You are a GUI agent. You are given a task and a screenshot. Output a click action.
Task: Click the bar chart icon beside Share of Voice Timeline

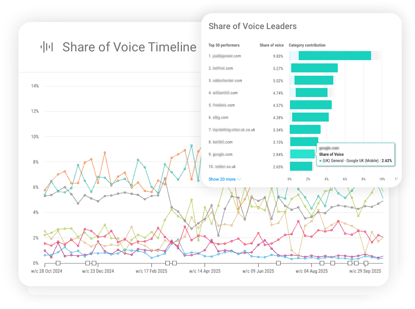[47, 46]
